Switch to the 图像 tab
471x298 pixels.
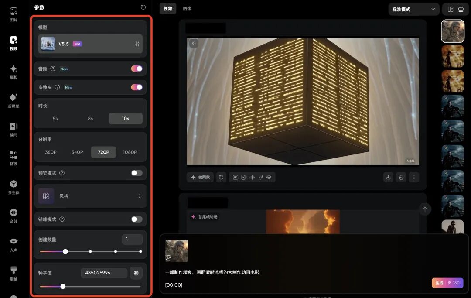point(187,8)
